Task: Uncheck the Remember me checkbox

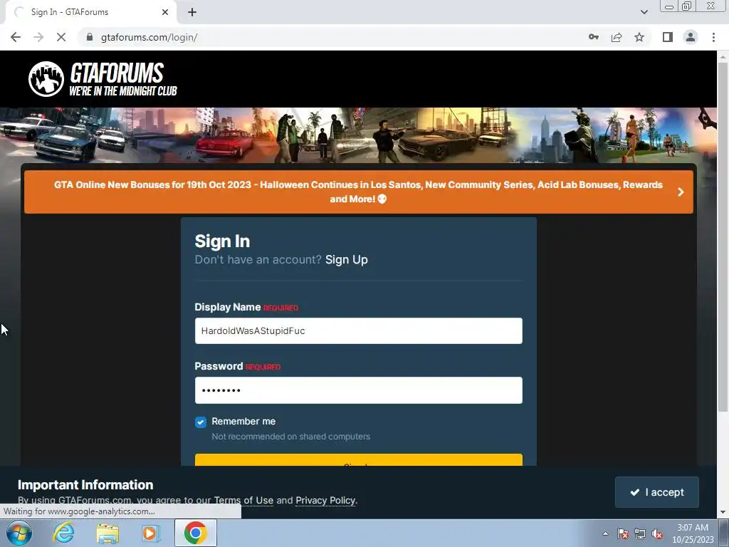Action: coord(200,422)
